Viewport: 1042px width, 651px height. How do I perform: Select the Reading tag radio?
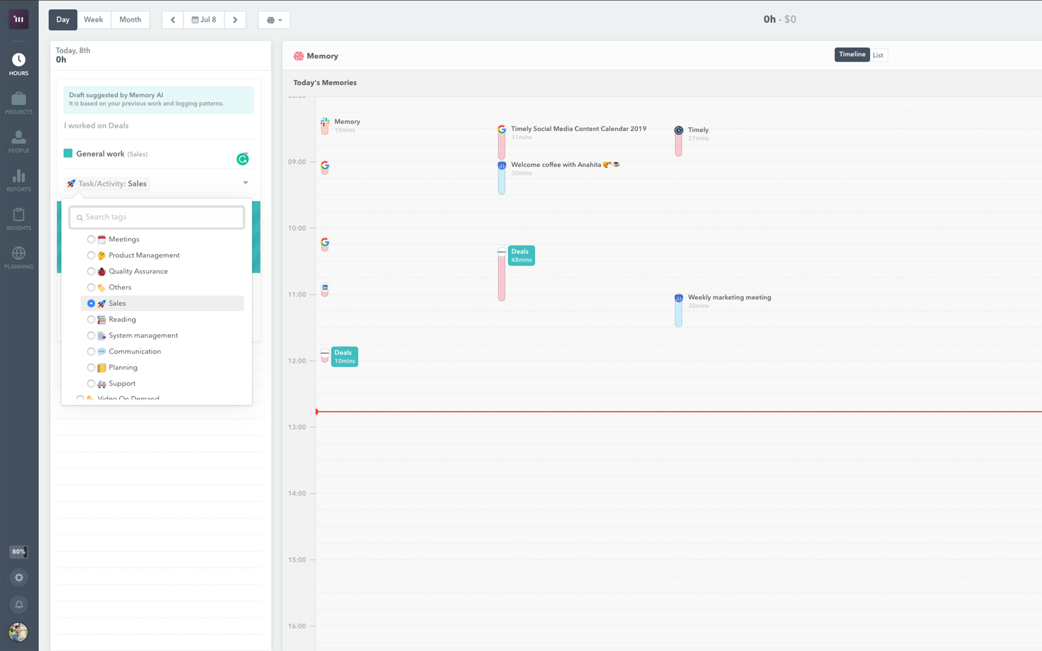91,319
